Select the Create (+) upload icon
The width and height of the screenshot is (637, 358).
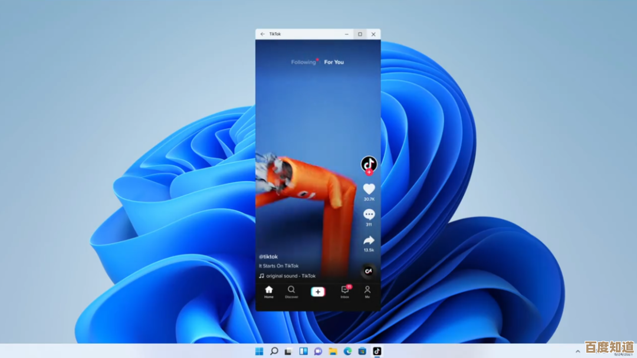coord(318,291)
